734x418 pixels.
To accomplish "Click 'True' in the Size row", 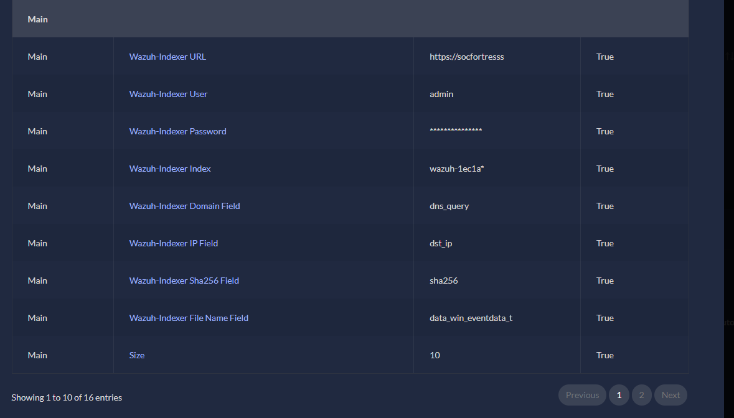I will pos(605,356).
